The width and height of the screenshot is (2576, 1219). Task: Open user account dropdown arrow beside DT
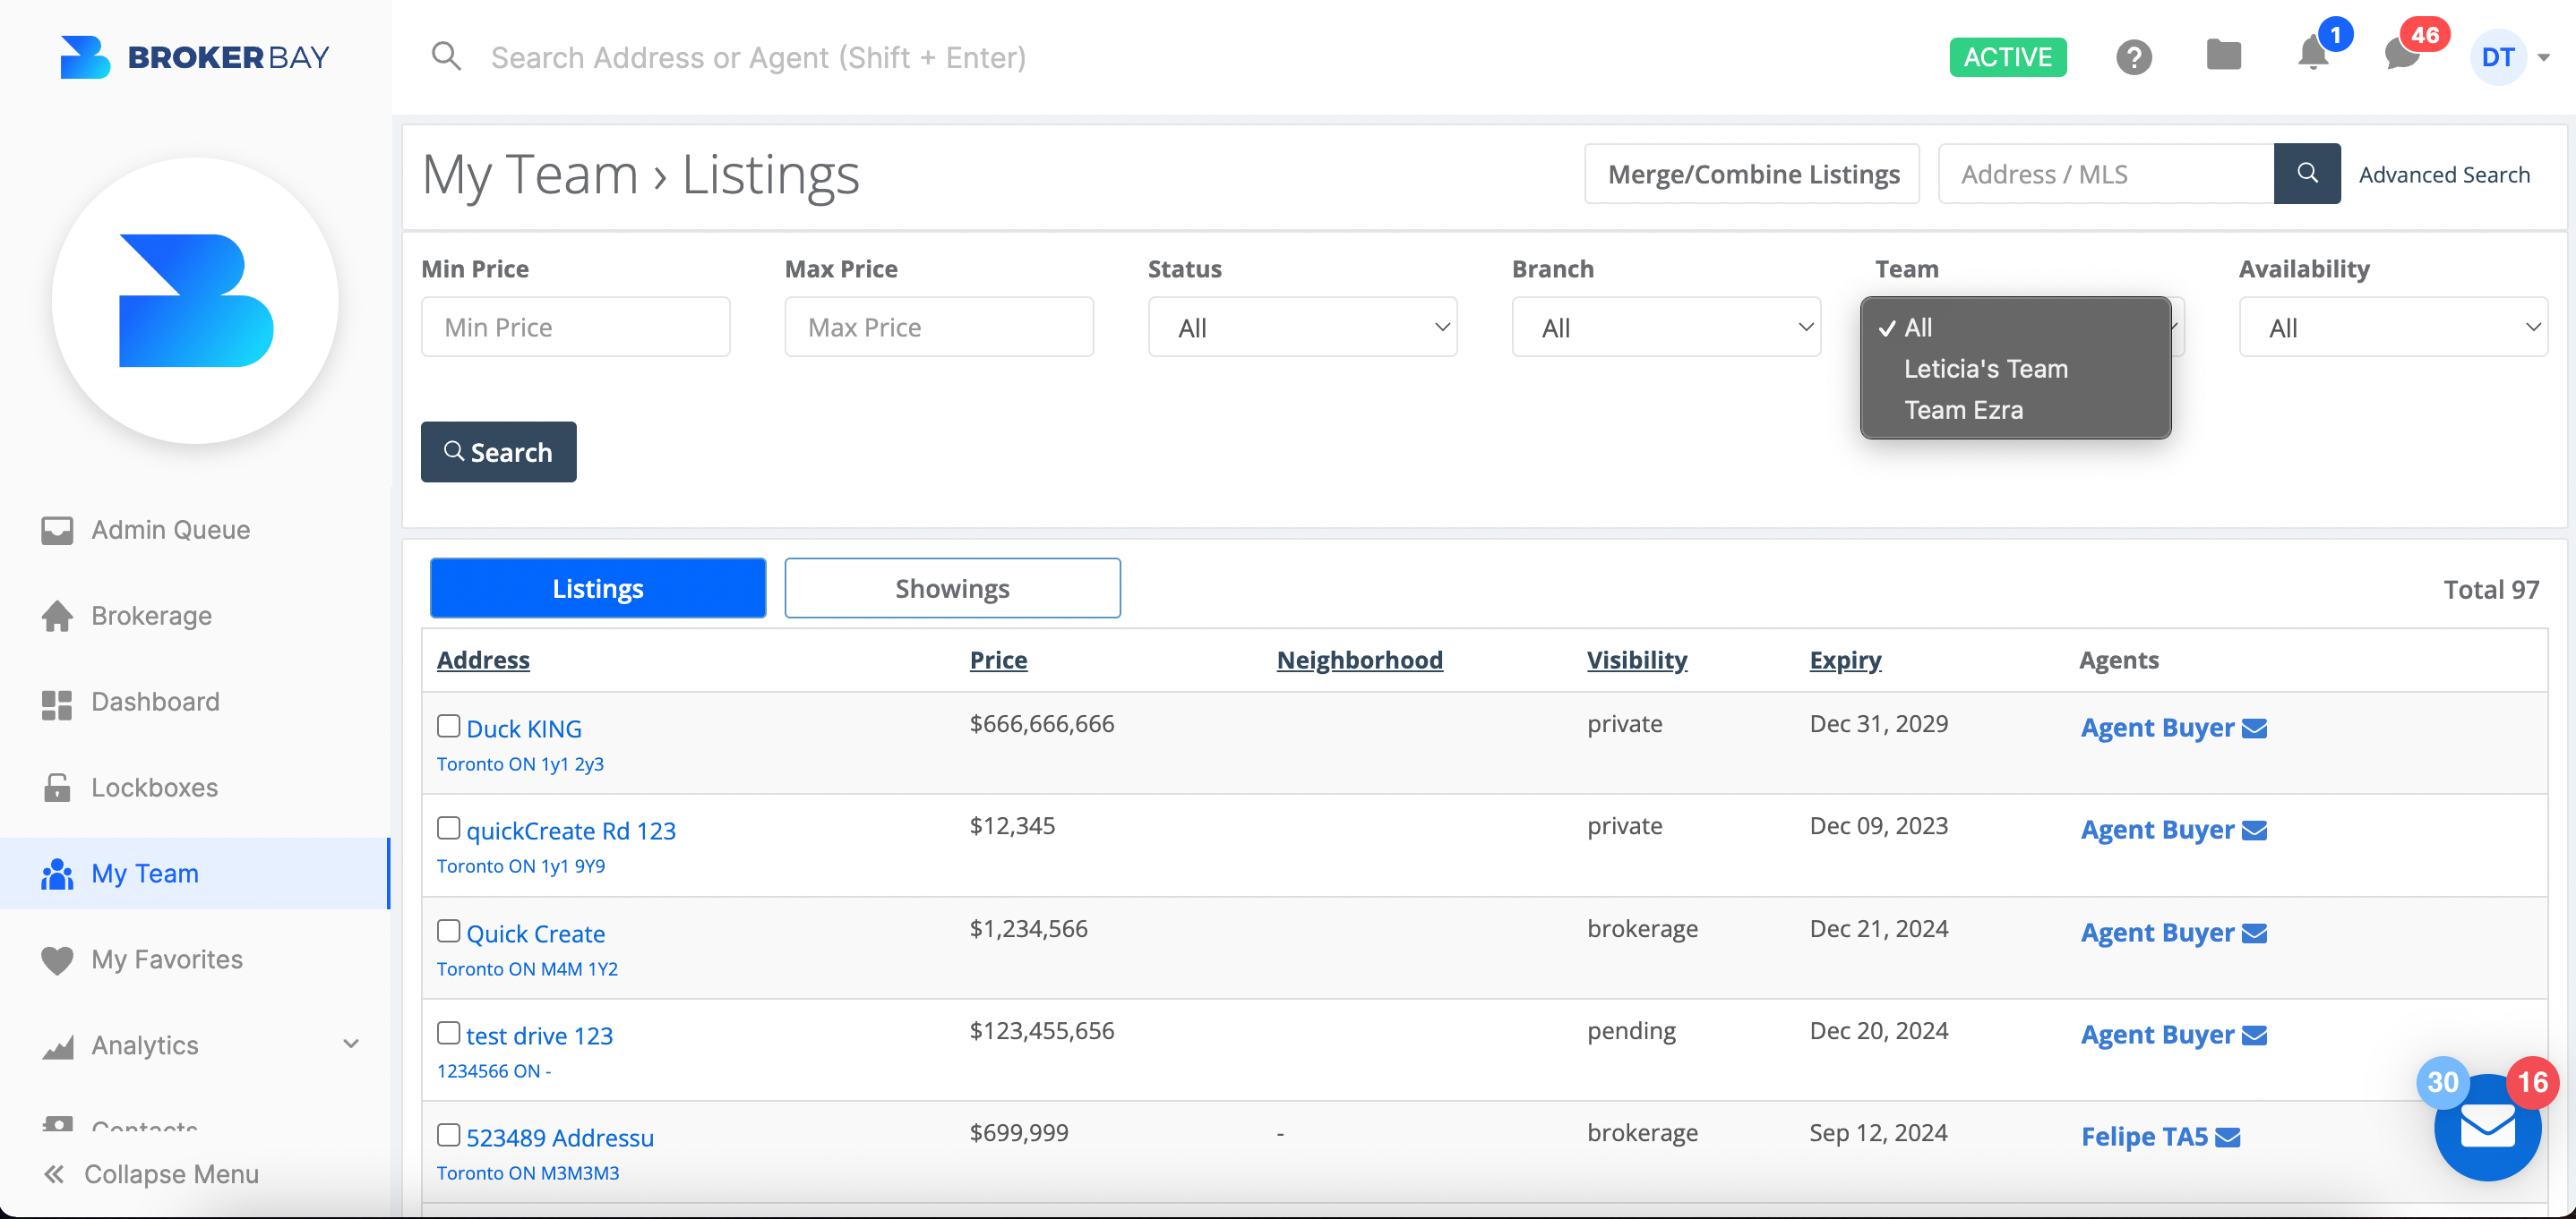(2544, 58)
